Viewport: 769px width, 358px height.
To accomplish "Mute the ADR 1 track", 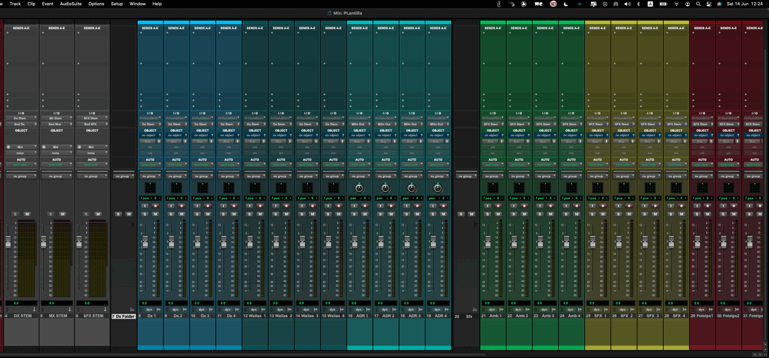I will pos(365,214).
